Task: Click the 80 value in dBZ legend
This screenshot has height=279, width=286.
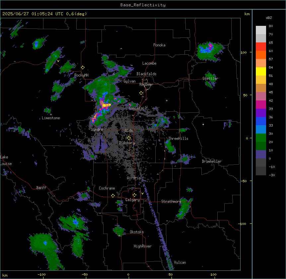Action: [271, 26]
